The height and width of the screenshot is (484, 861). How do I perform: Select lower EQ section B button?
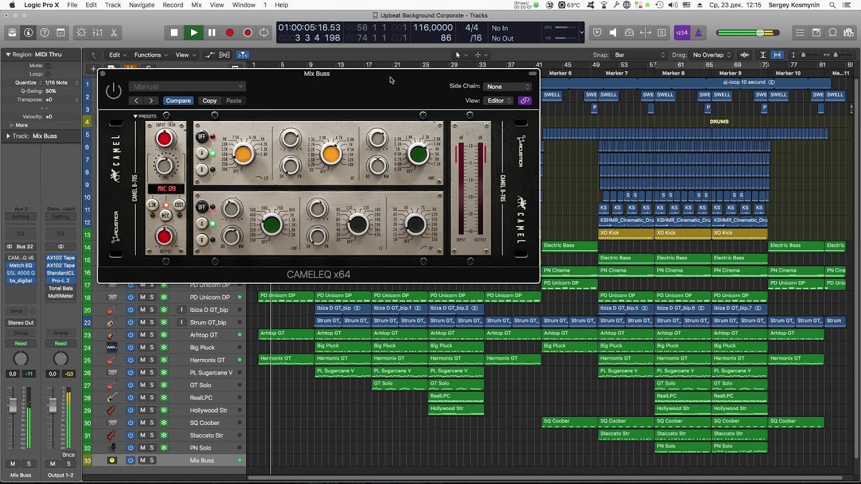click(201, 239)
